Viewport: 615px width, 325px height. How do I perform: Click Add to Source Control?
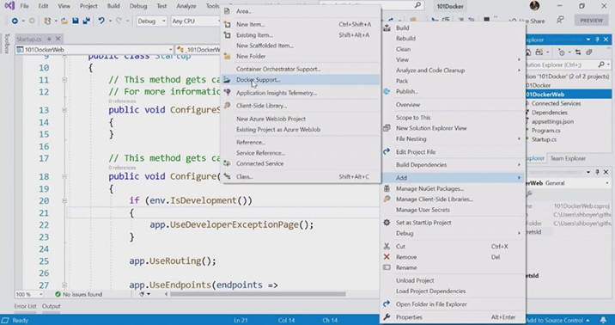point(557,321)
